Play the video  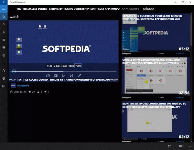click(63, 75)
